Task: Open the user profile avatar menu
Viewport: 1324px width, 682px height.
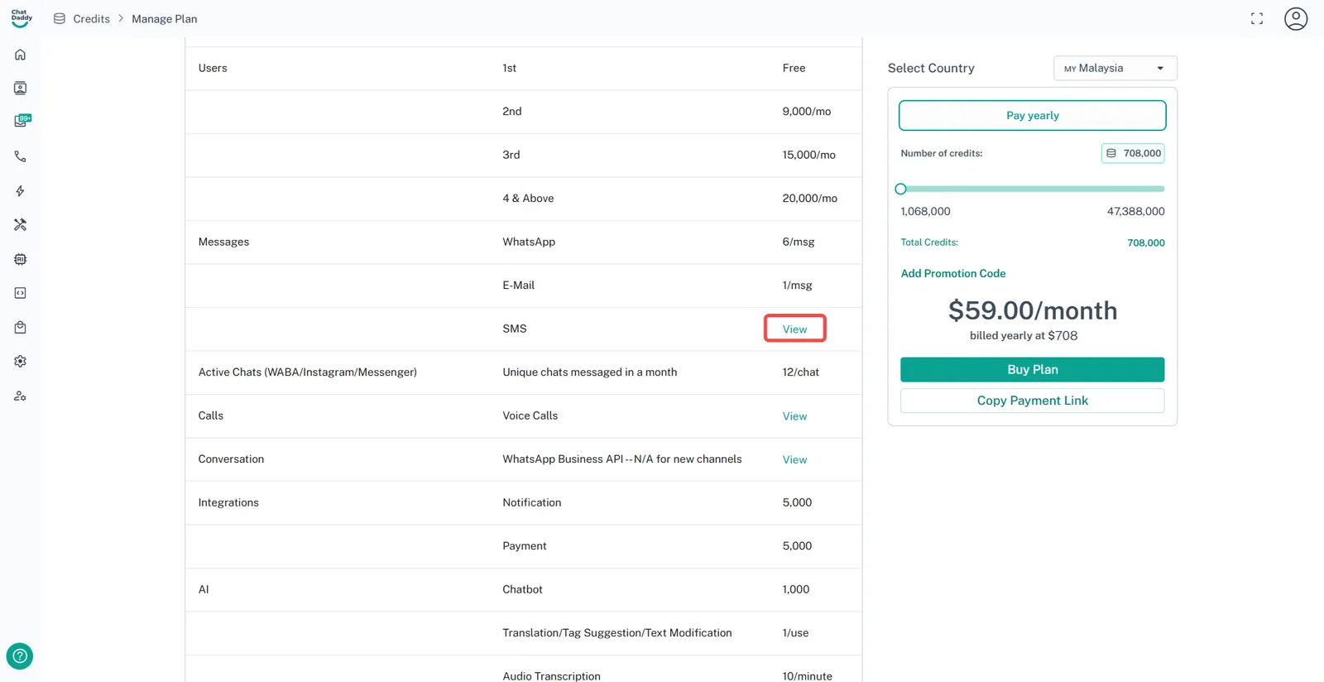Action: 1295,19
